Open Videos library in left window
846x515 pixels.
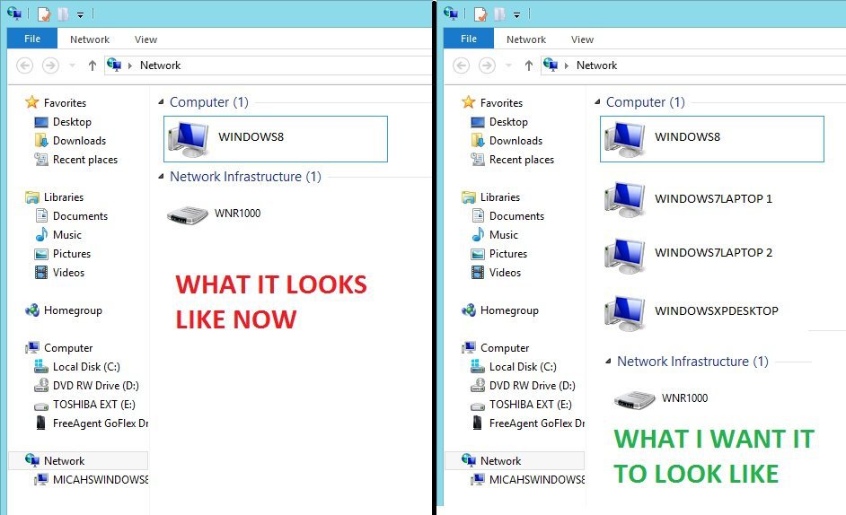pyautogui.click(x=60, y=273)
